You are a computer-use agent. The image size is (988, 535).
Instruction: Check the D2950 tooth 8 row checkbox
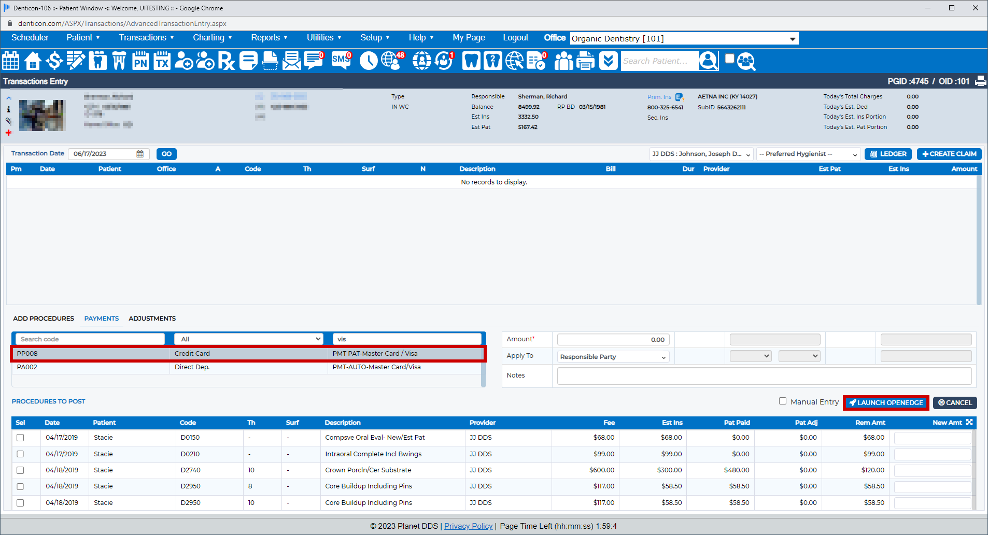point(20,486)
